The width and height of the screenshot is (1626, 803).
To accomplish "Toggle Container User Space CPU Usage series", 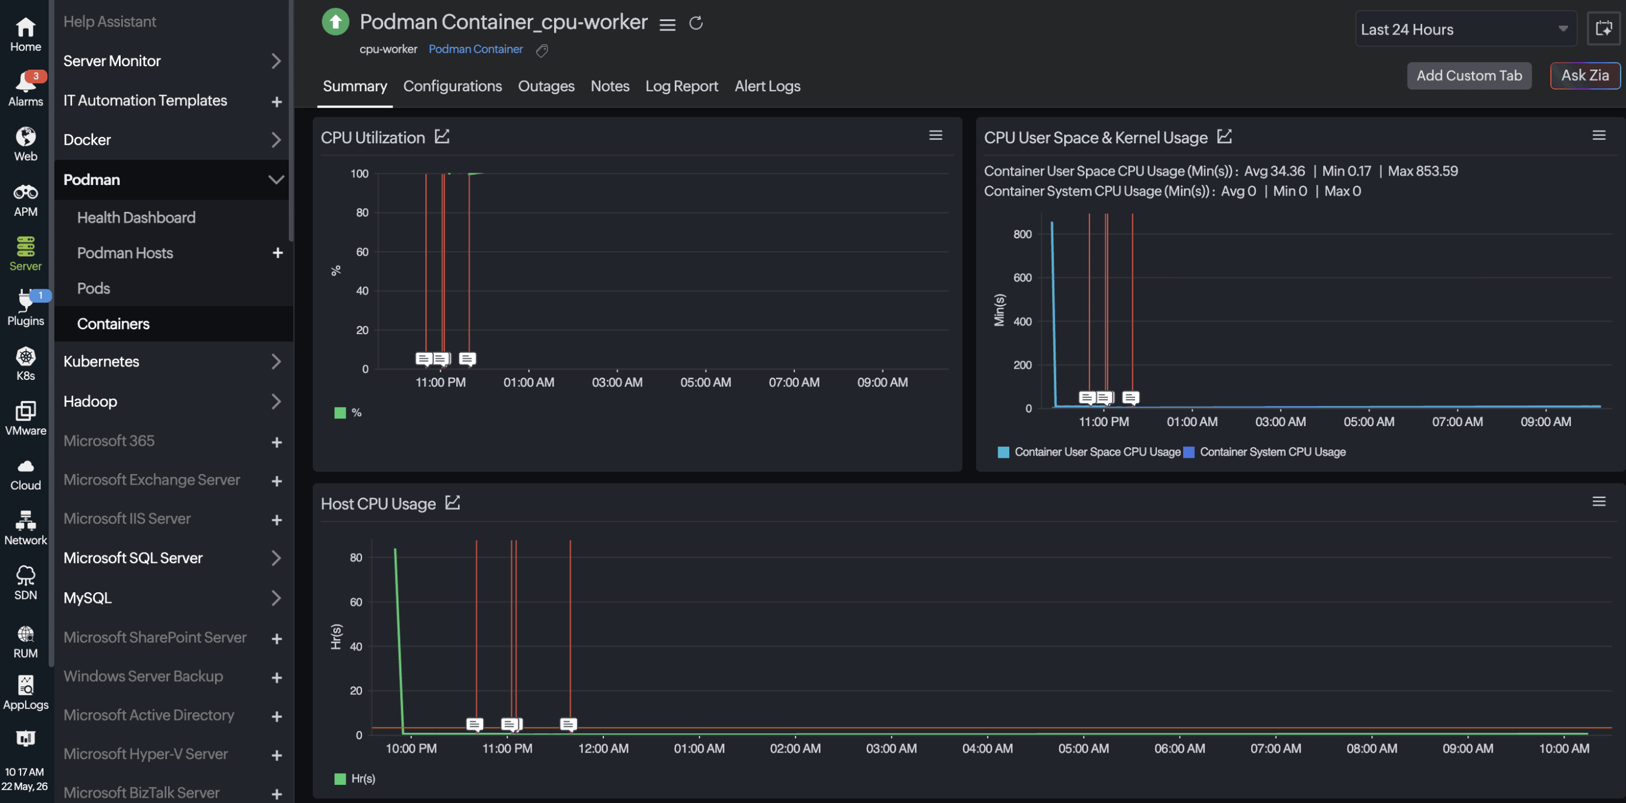I will pyautogui.click(x=1089, y=452).
